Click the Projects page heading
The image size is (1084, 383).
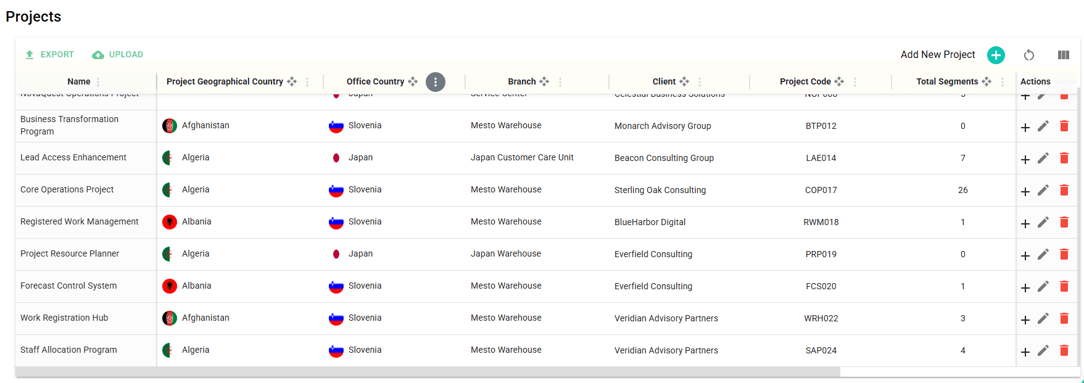point(33,17)
